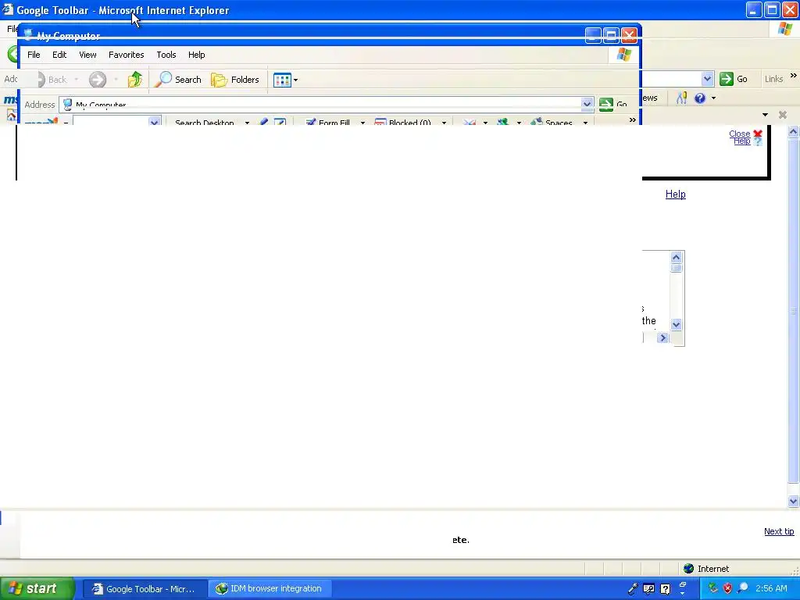This screenshot has height=600, width=800.
Task: Click the Form Fill toolbar button
Action: (x=327, y=123)
